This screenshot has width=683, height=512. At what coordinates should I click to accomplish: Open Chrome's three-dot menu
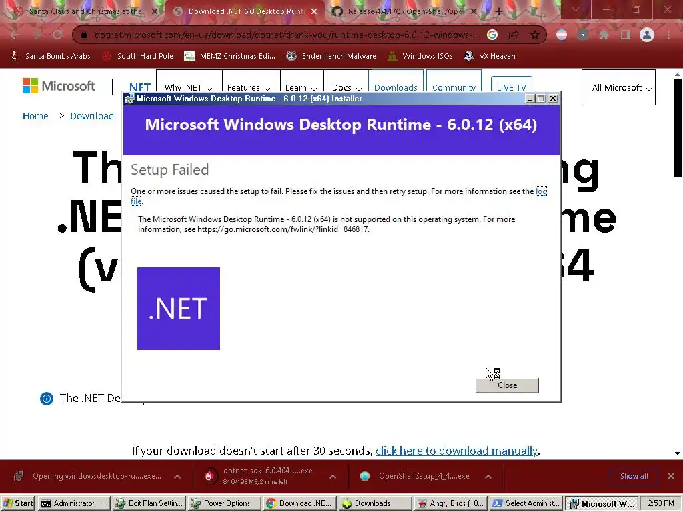click(668, 35)
